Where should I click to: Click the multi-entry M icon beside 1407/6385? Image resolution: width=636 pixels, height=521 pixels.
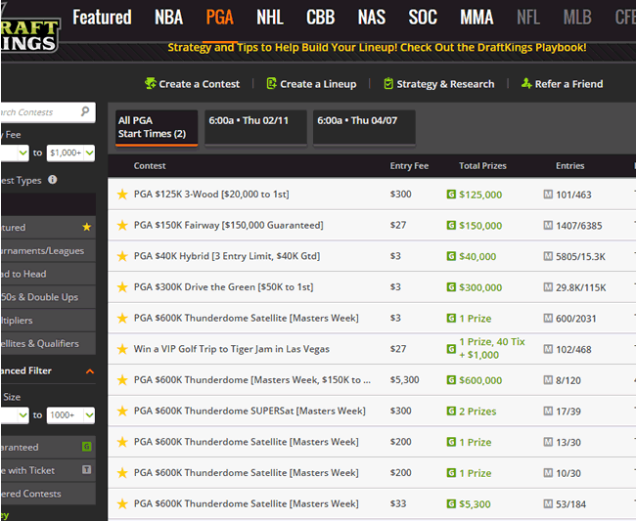click(x=548, y=225)
